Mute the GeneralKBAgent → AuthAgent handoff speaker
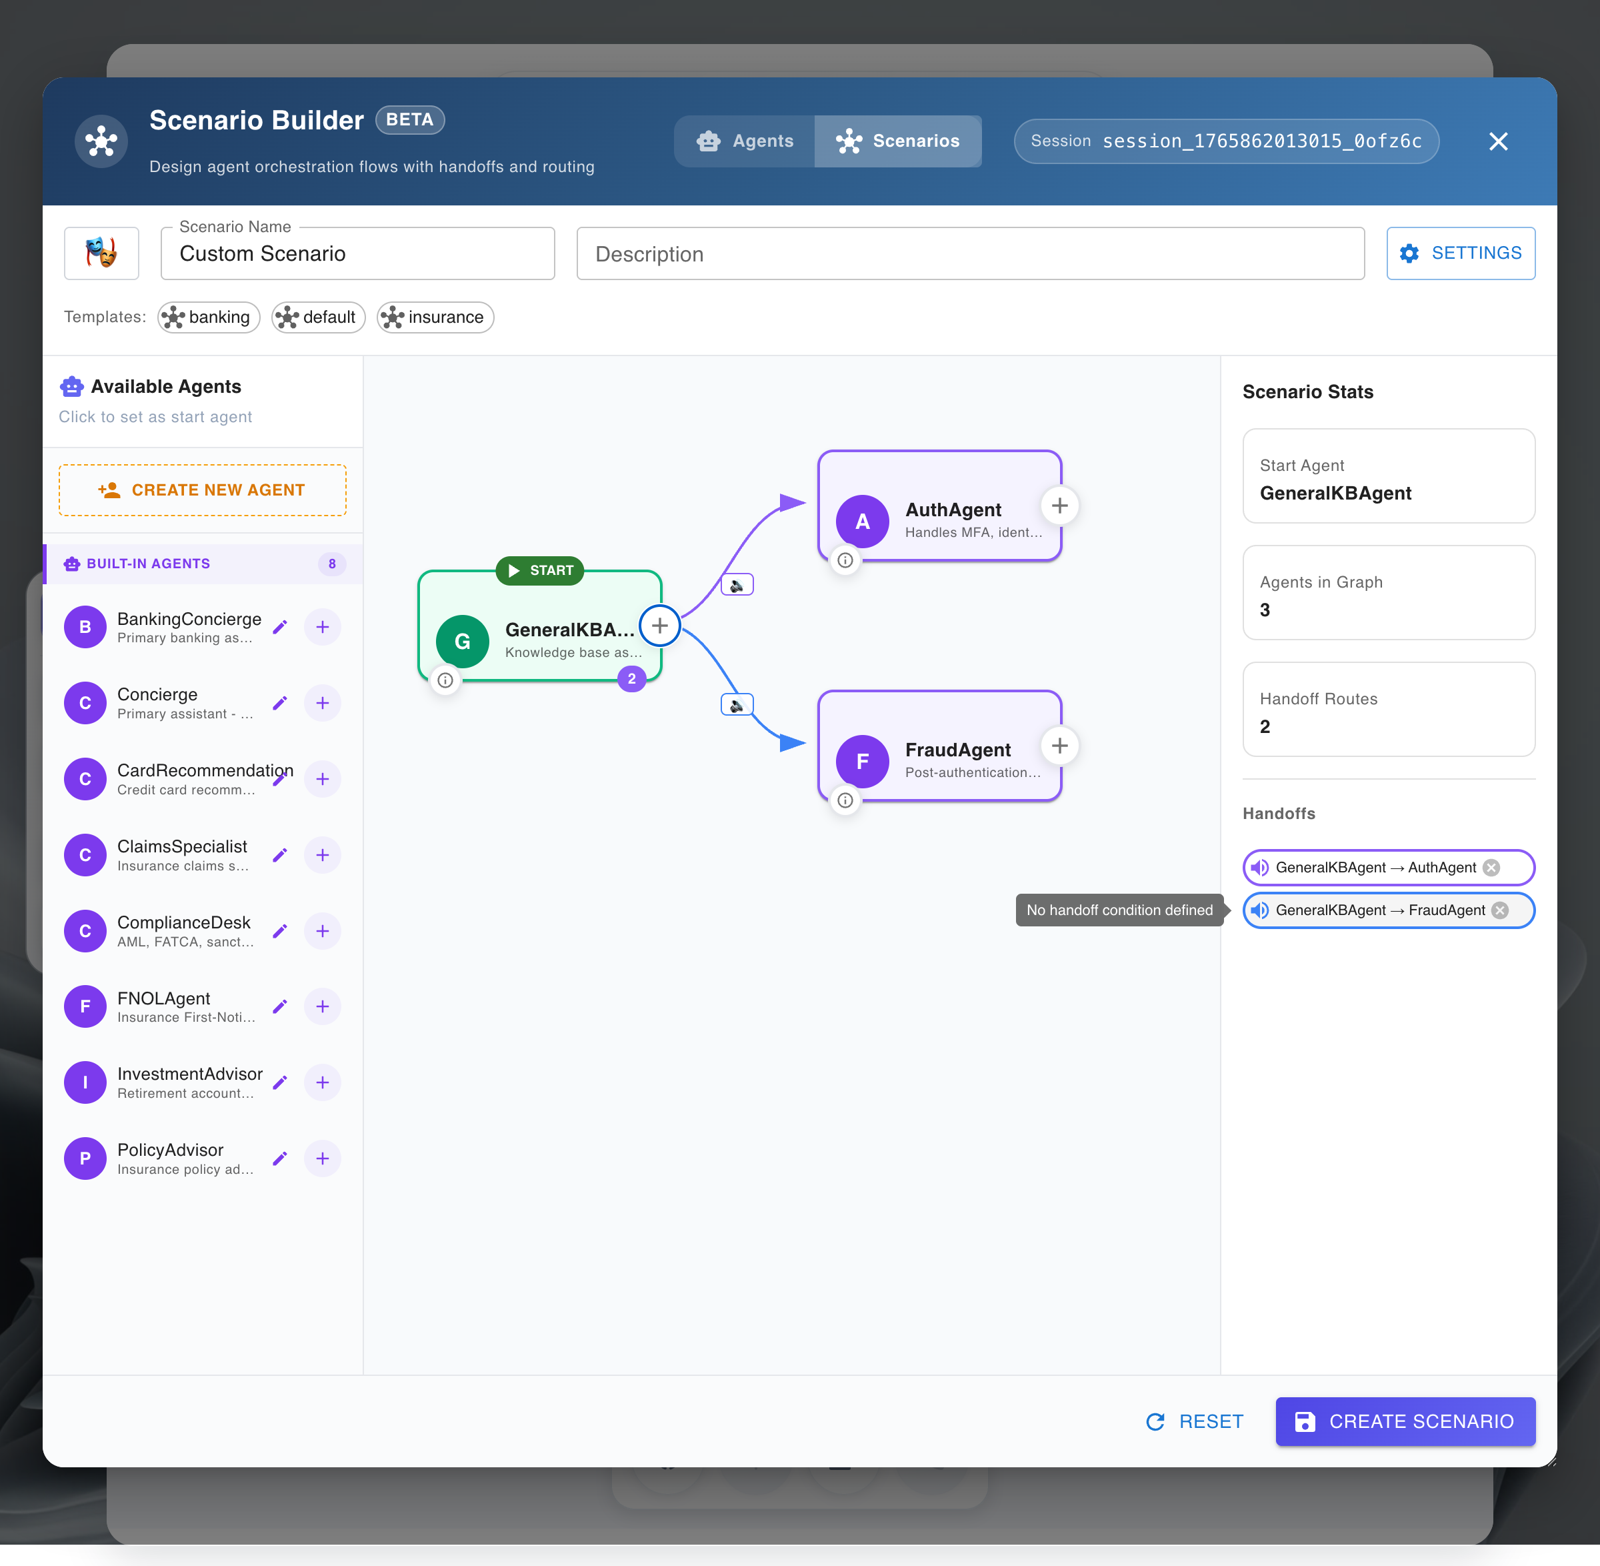The image size is (1600, 1566). tap(1259, 868)
